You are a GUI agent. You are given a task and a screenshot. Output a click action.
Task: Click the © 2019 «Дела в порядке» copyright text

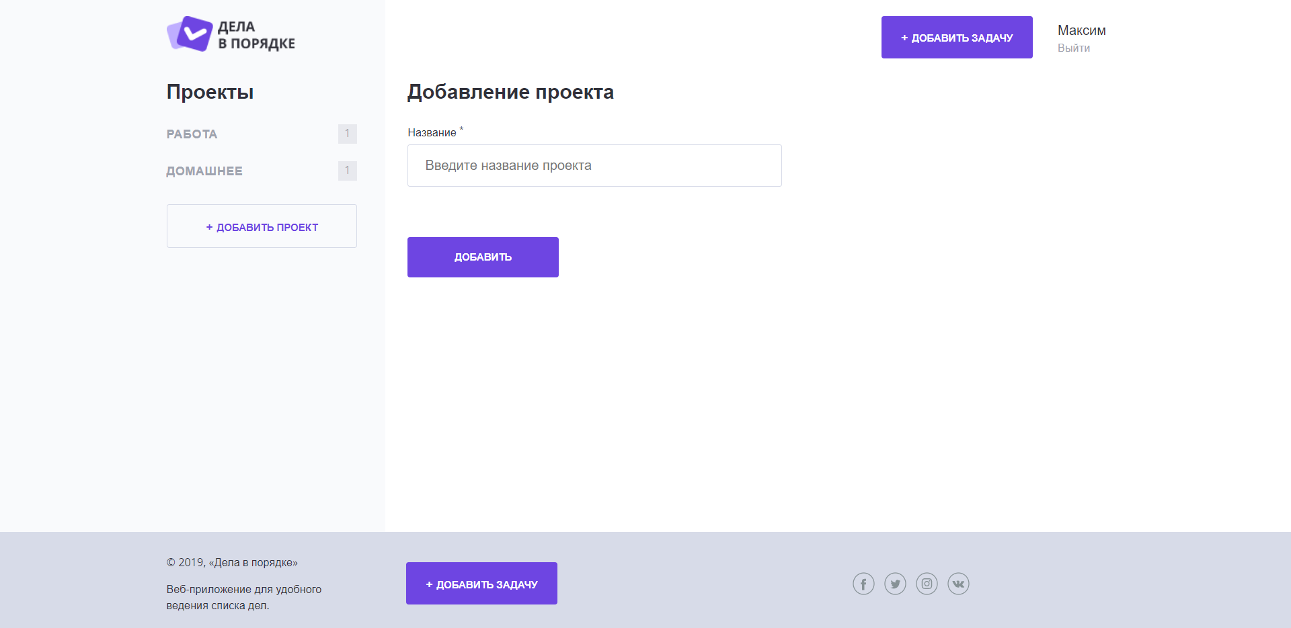232,563
